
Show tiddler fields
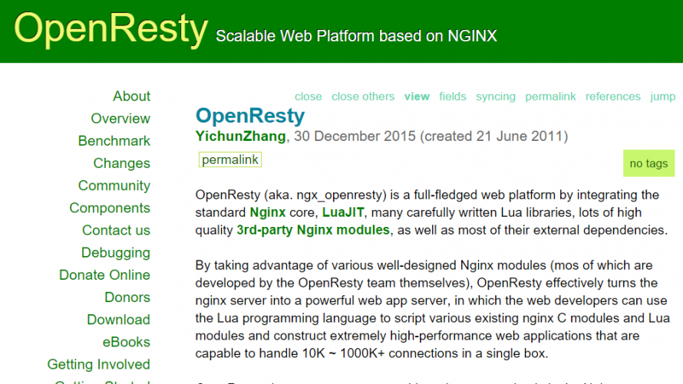coord(453,97)
